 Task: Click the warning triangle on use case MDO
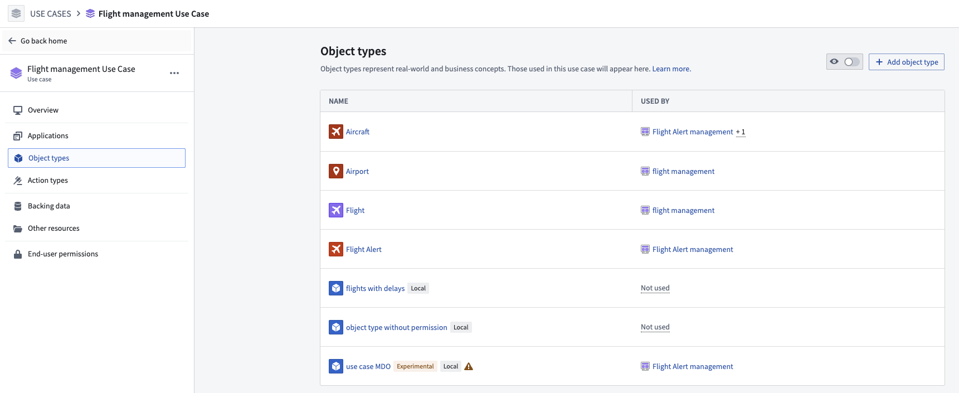pyautogui.click(x=469, y=366)
